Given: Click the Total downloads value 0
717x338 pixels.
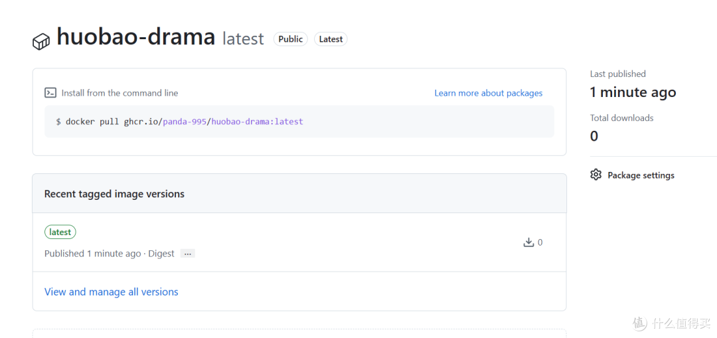Looking at the screenshot, I should [x=594, y=136].
